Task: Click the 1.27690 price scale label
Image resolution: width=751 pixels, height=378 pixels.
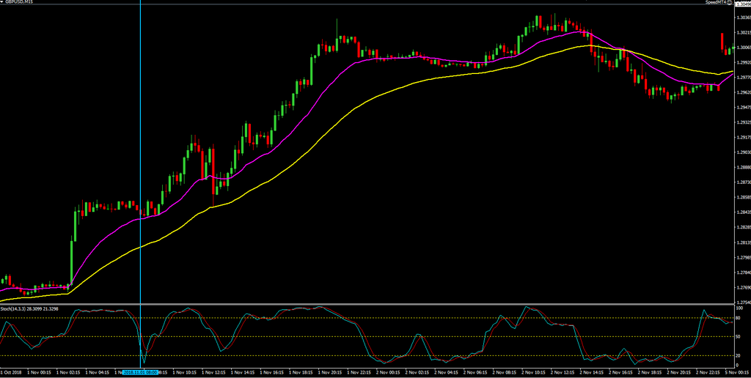Action: click(743, 287)
